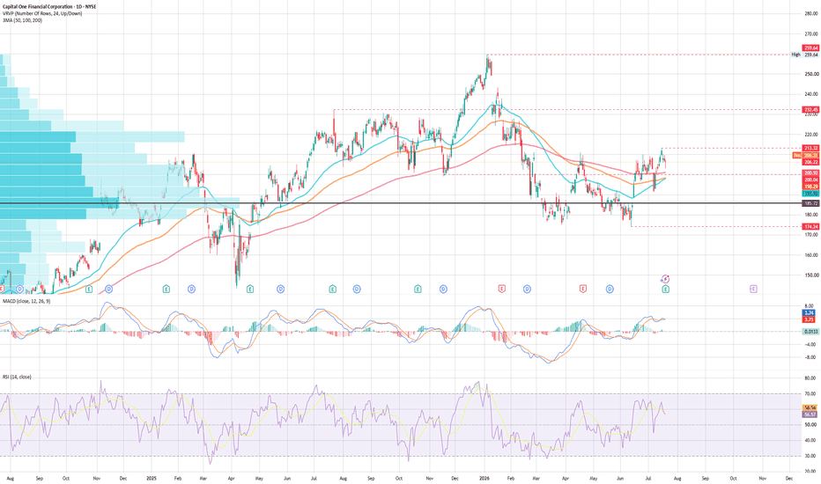
Task: Select the 3MA (50, 100, 200) indicator legend
Action: coord(23,20)
